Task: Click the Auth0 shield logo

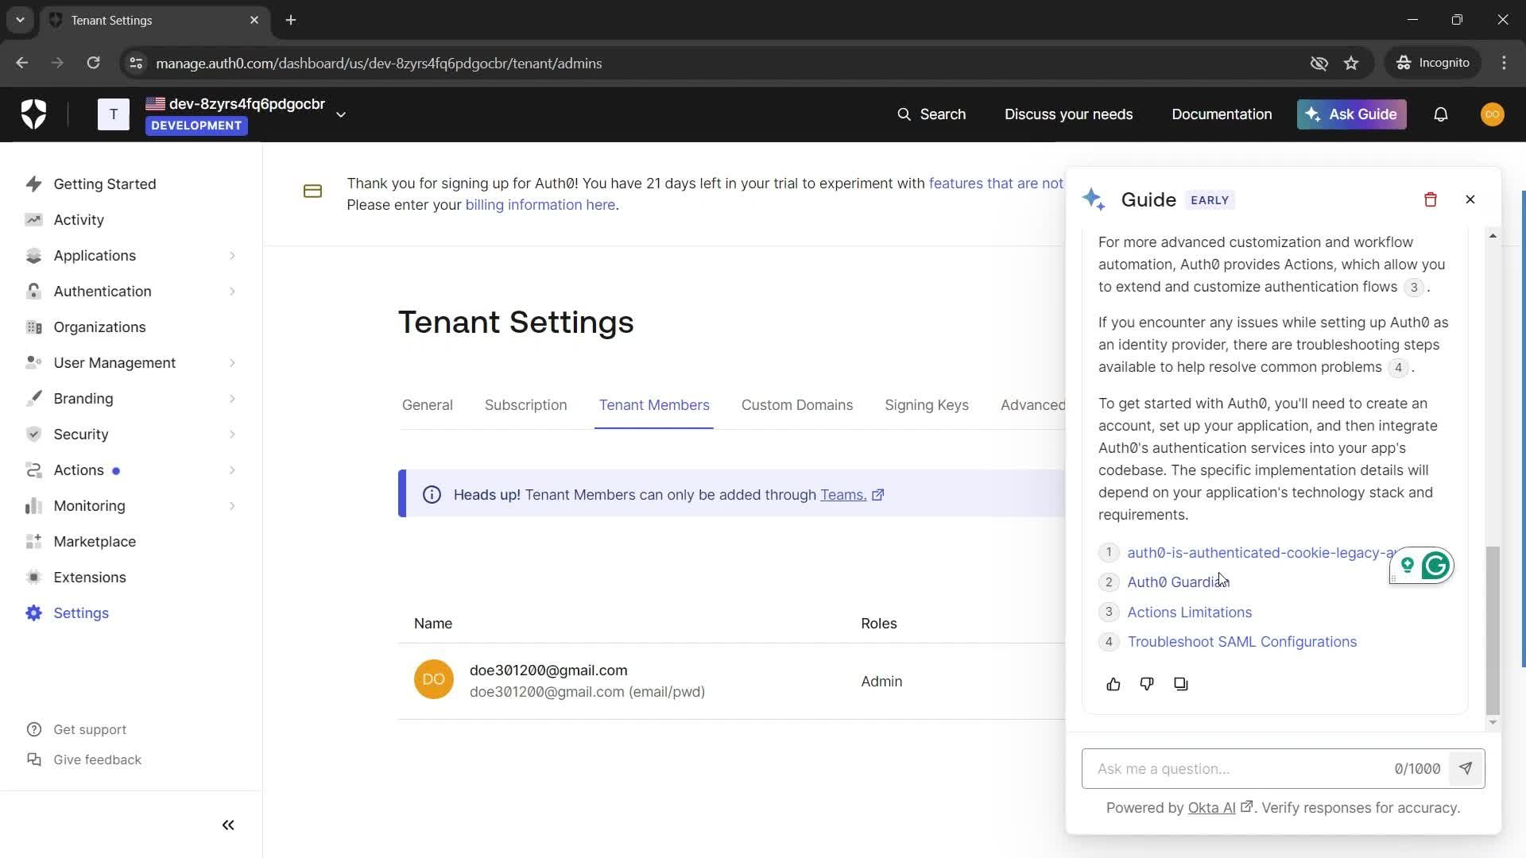Action: [x=33, y=114]
